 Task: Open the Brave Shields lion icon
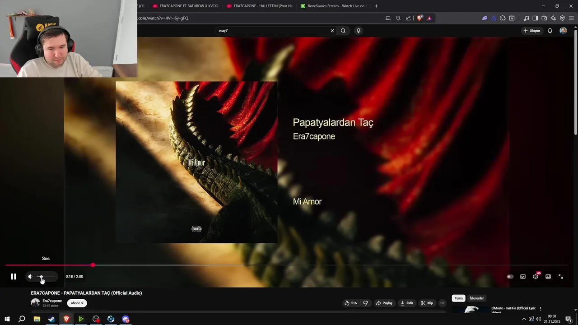(420, 18)
